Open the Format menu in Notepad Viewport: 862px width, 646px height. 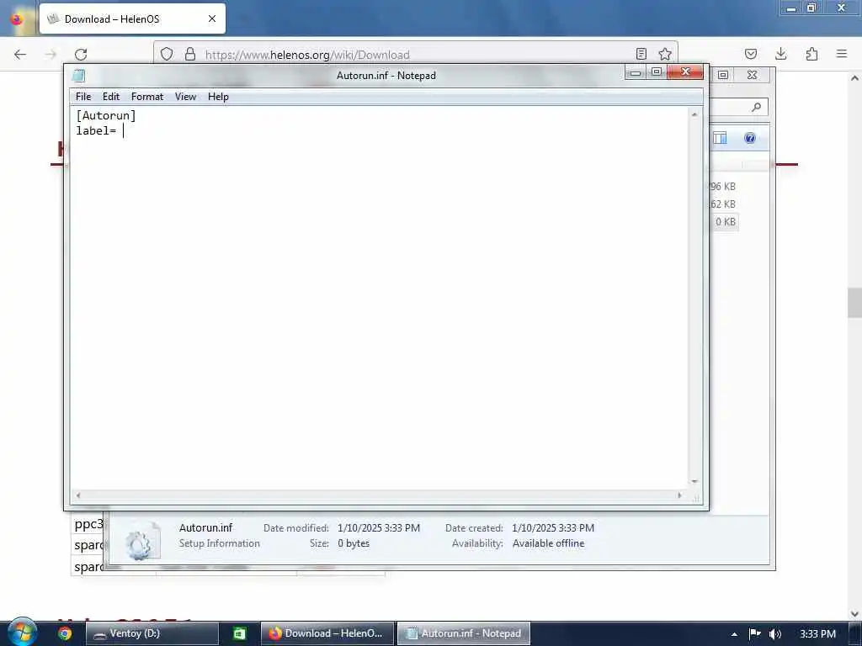146,97
